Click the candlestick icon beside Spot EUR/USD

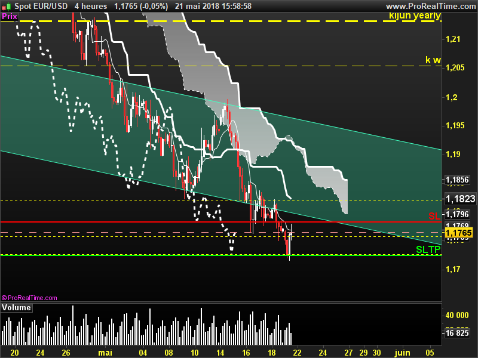6,6
